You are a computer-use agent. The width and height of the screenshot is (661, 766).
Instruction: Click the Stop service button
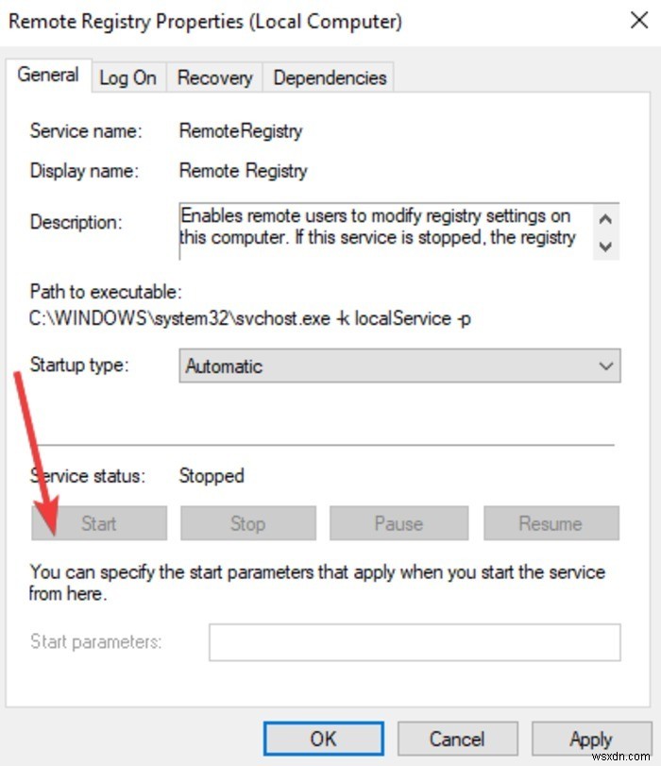[247, 523]
